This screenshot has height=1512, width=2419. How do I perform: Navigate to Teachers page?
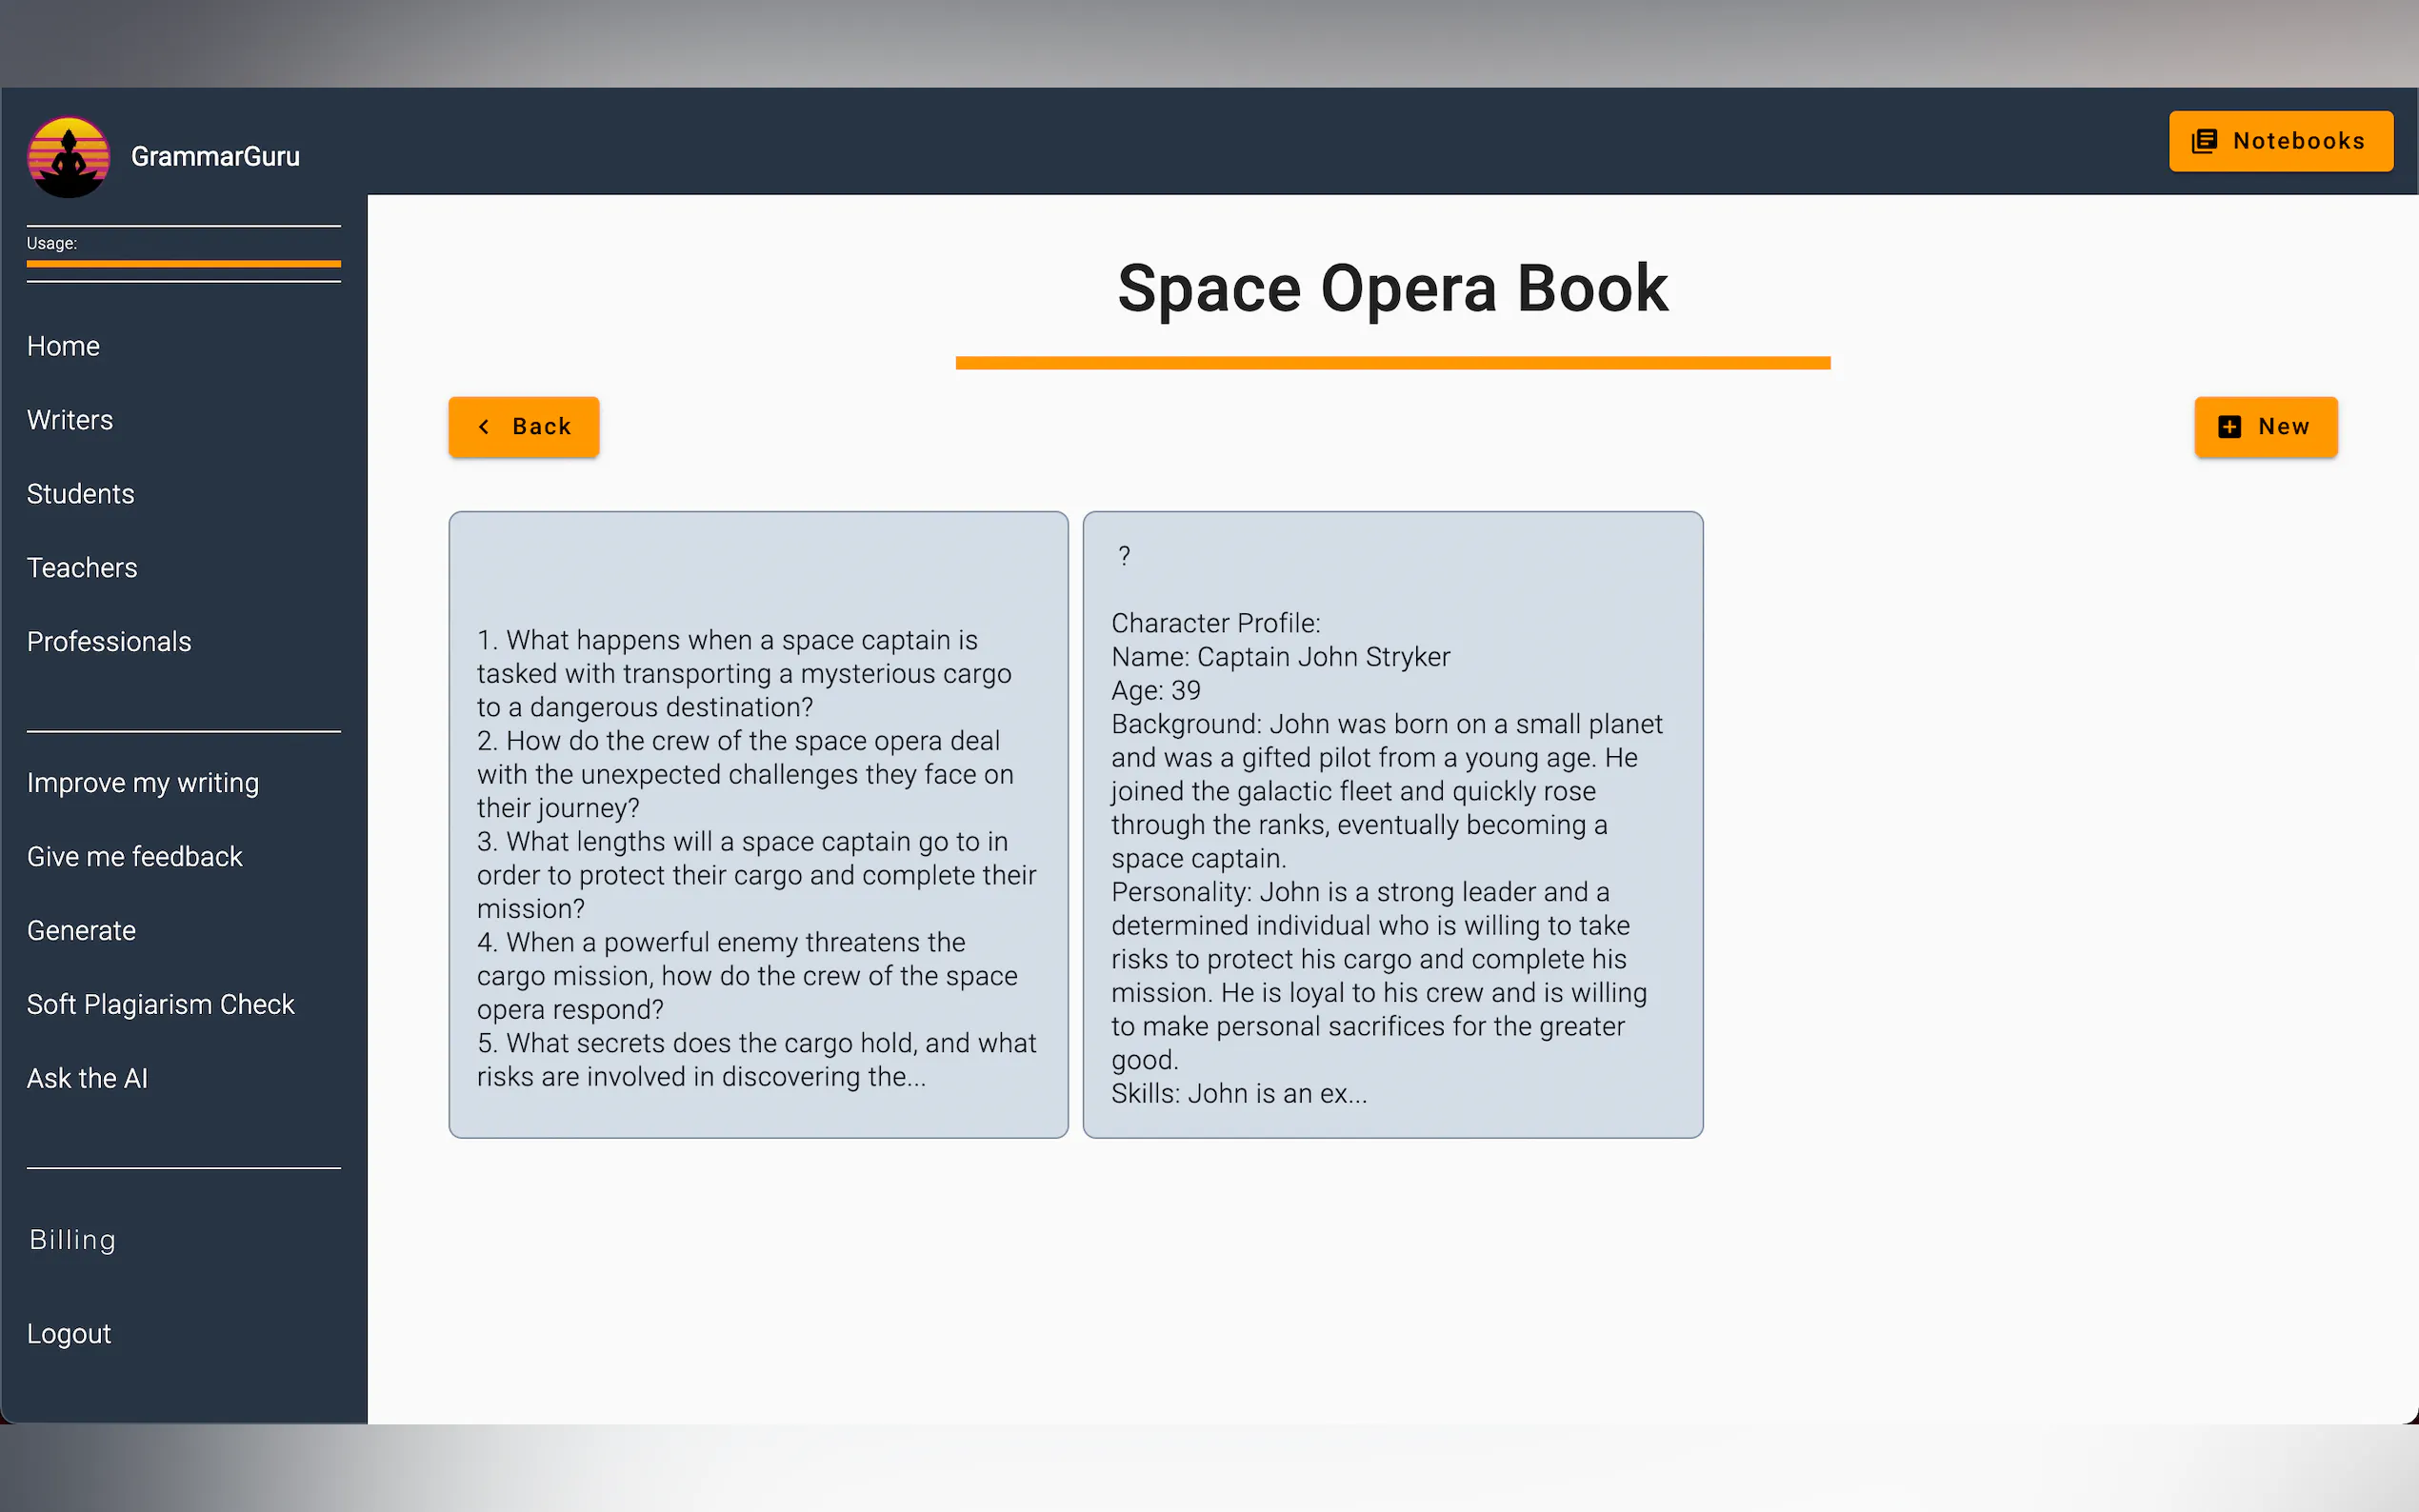[x=82, y=568]
